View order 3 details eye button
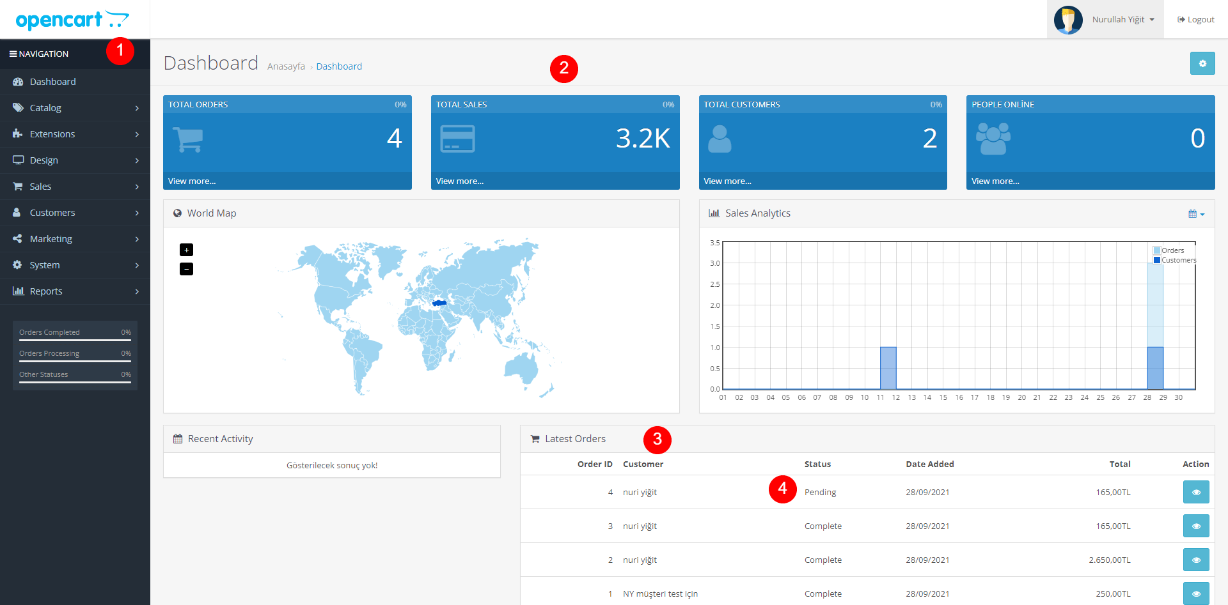This screenshot has width=1228, height=605. [1195, 526]
